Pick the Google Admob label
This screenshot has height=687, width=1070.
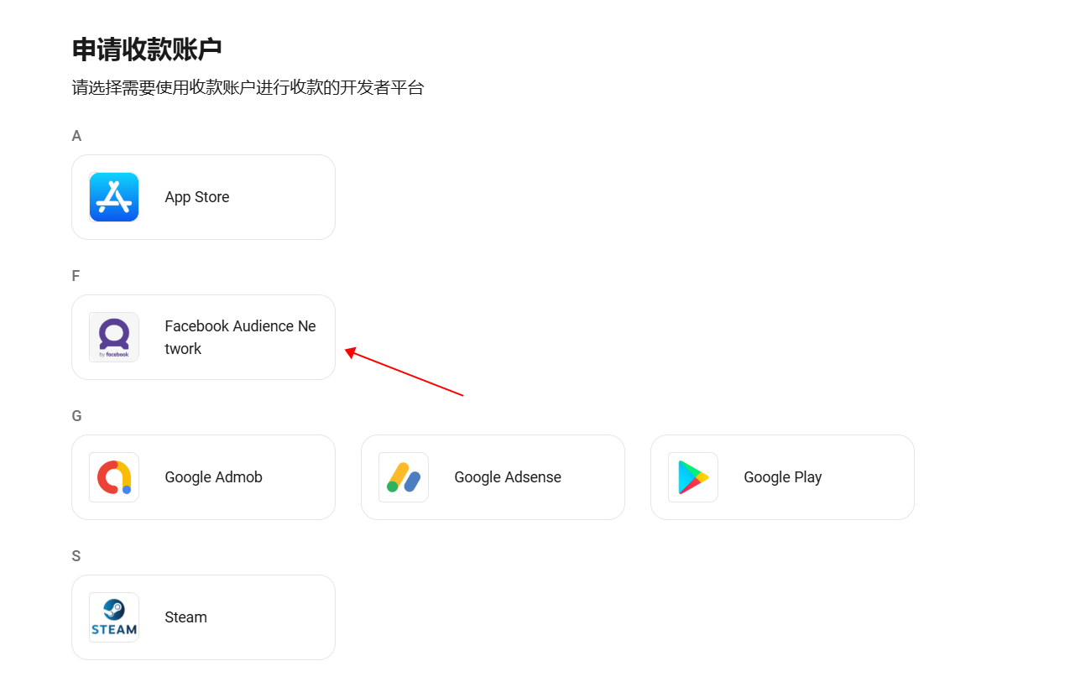214,477
